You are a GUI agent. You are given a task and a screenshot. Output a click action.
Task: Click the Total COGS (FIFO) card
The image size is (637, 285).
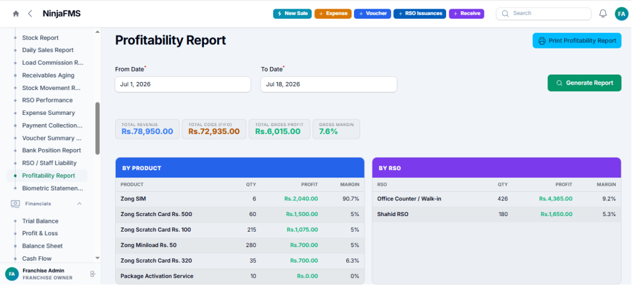click(x=214, y=129)
